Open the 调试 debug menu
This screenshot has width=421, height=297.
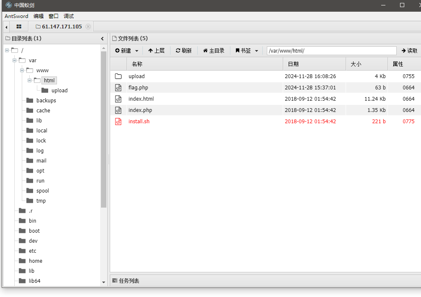point(69,16)
